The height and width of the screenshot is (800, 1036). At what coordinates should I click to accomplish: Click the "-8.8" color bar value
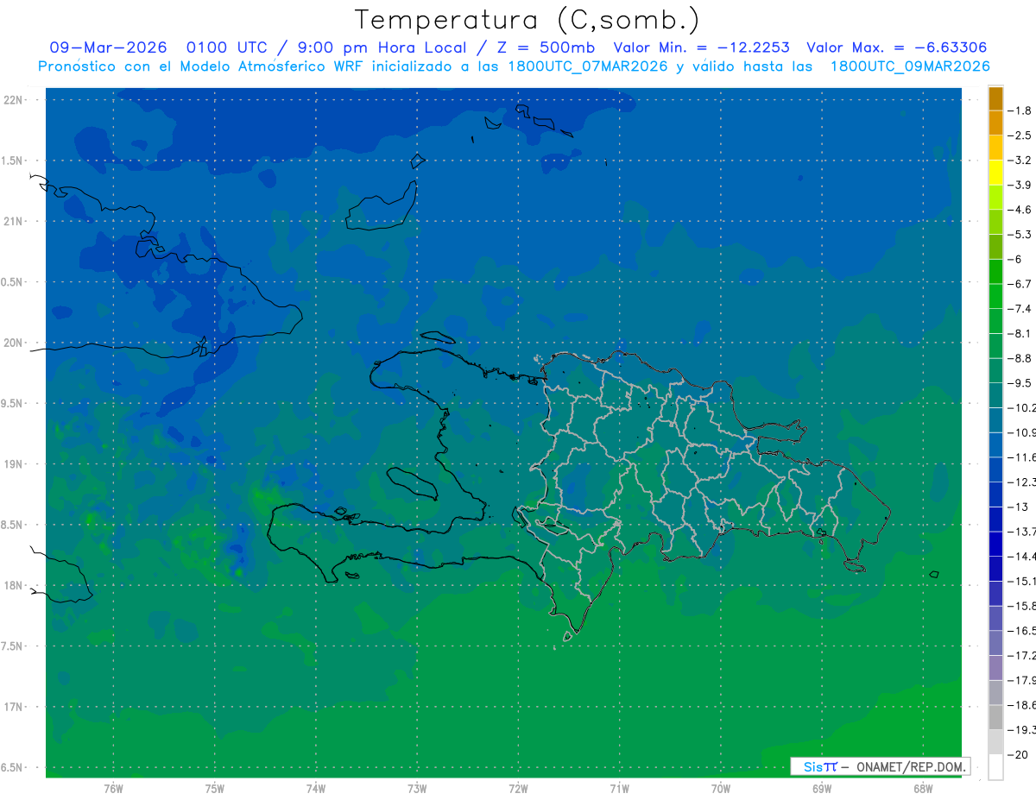click(1020, 358)
